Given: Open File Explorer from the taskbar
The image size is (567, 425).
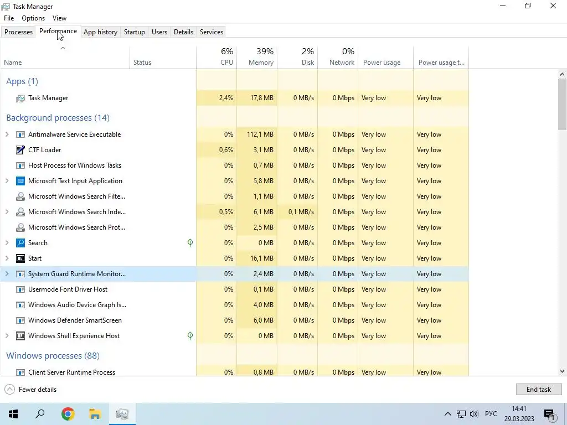Looking at the screenshot, I should click(95, 414).
